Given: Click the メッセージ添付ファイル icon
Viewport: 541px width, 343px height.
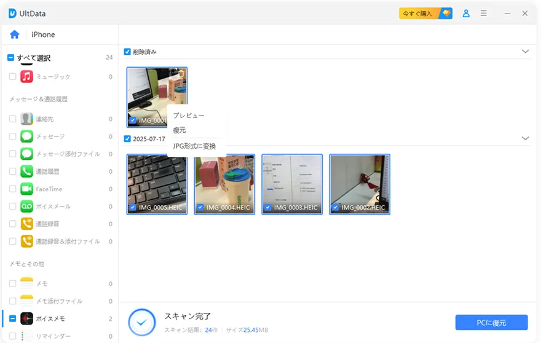Looking at the screenshot, I should pos(26,154).
